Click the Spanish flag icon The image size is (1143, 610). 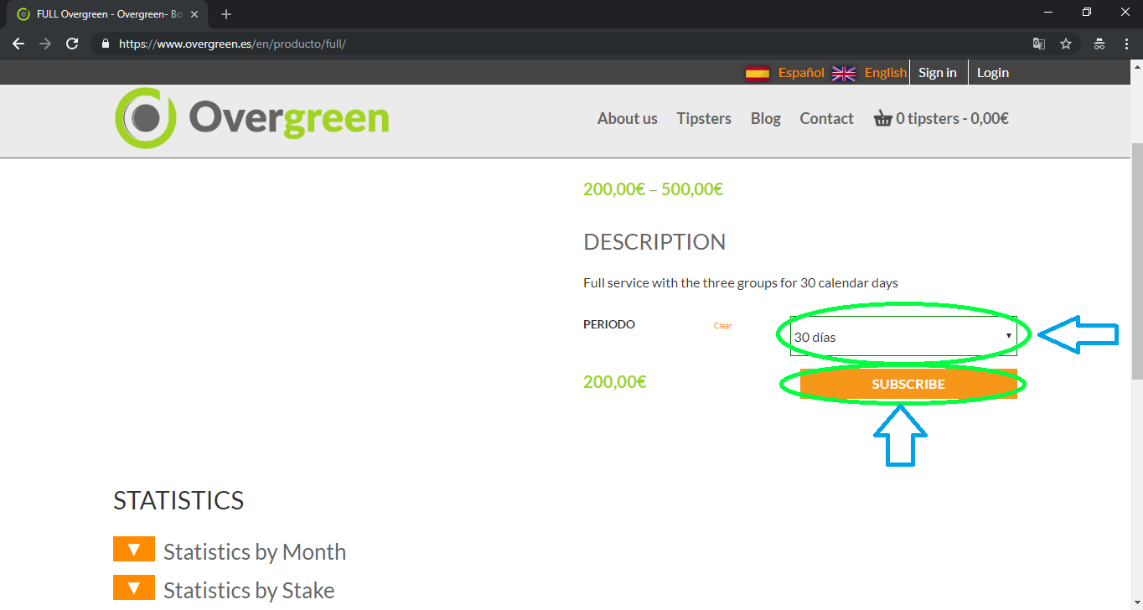(758, 73)
